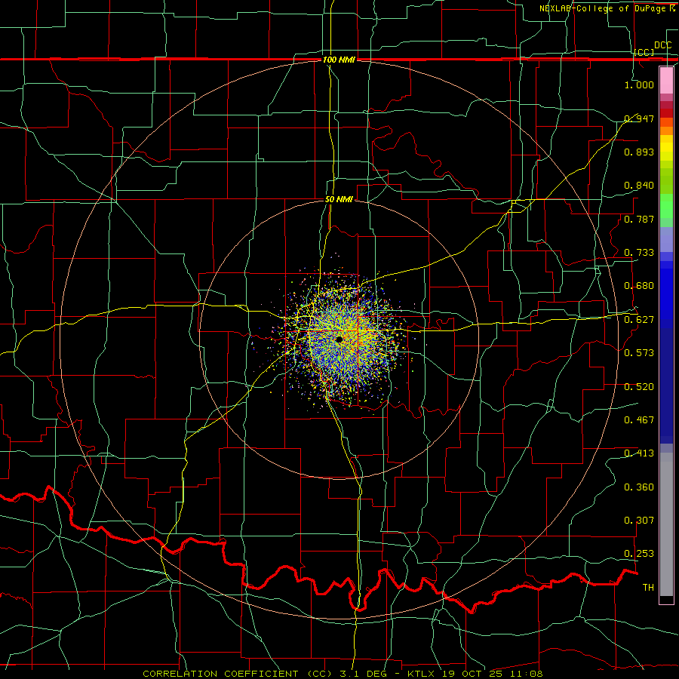Select the 0.573 scale value
The width and height of the screenshot is (679, 679).
click(639, 352)
